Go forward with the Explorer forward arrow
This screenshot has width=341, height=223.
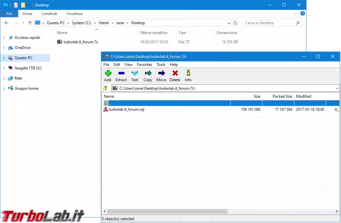click(16, 23)
